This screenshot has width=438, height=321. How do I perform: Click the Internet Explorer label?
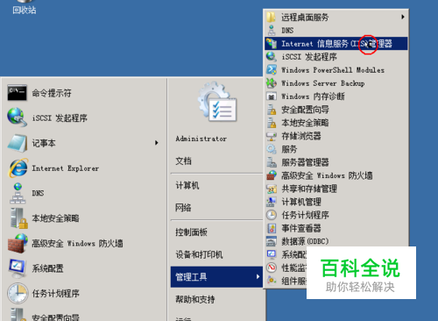(66, 168)
